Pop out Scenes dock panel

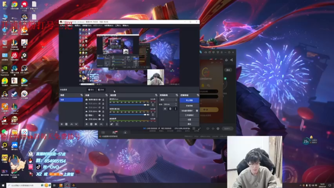click(x=81, y=95)
